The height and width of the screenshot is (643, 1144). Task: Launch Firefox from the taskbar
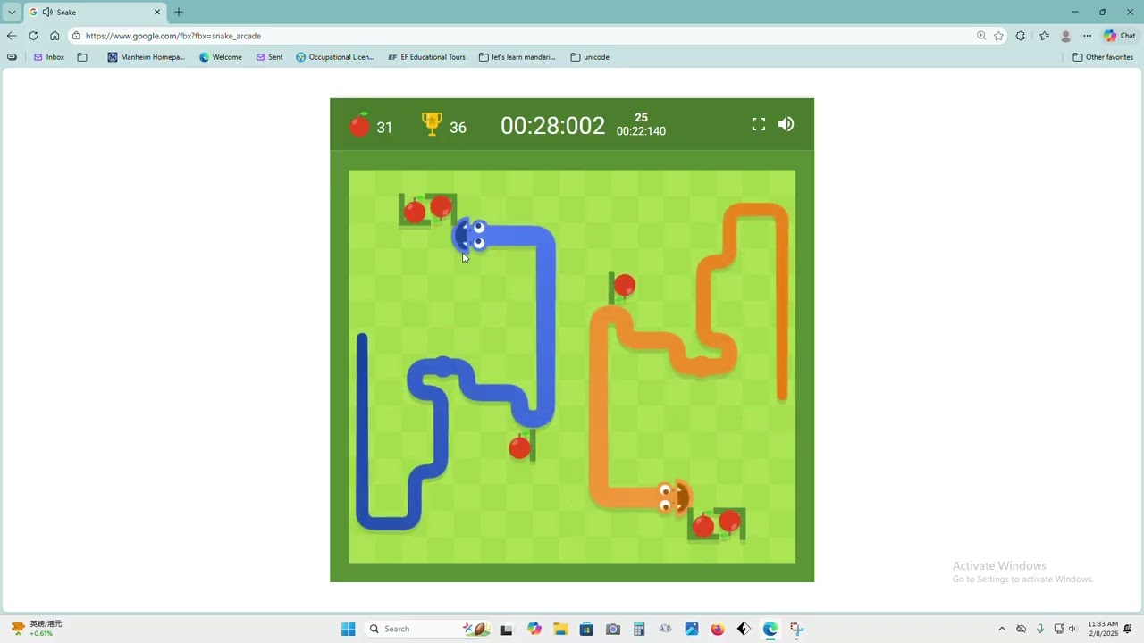coord(717,629)
